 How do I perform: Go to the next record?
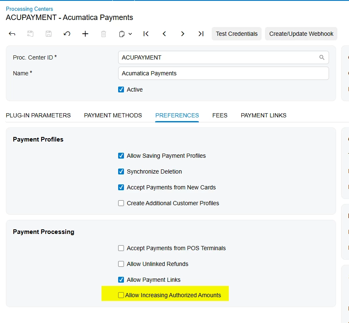[x=183, y=34]
